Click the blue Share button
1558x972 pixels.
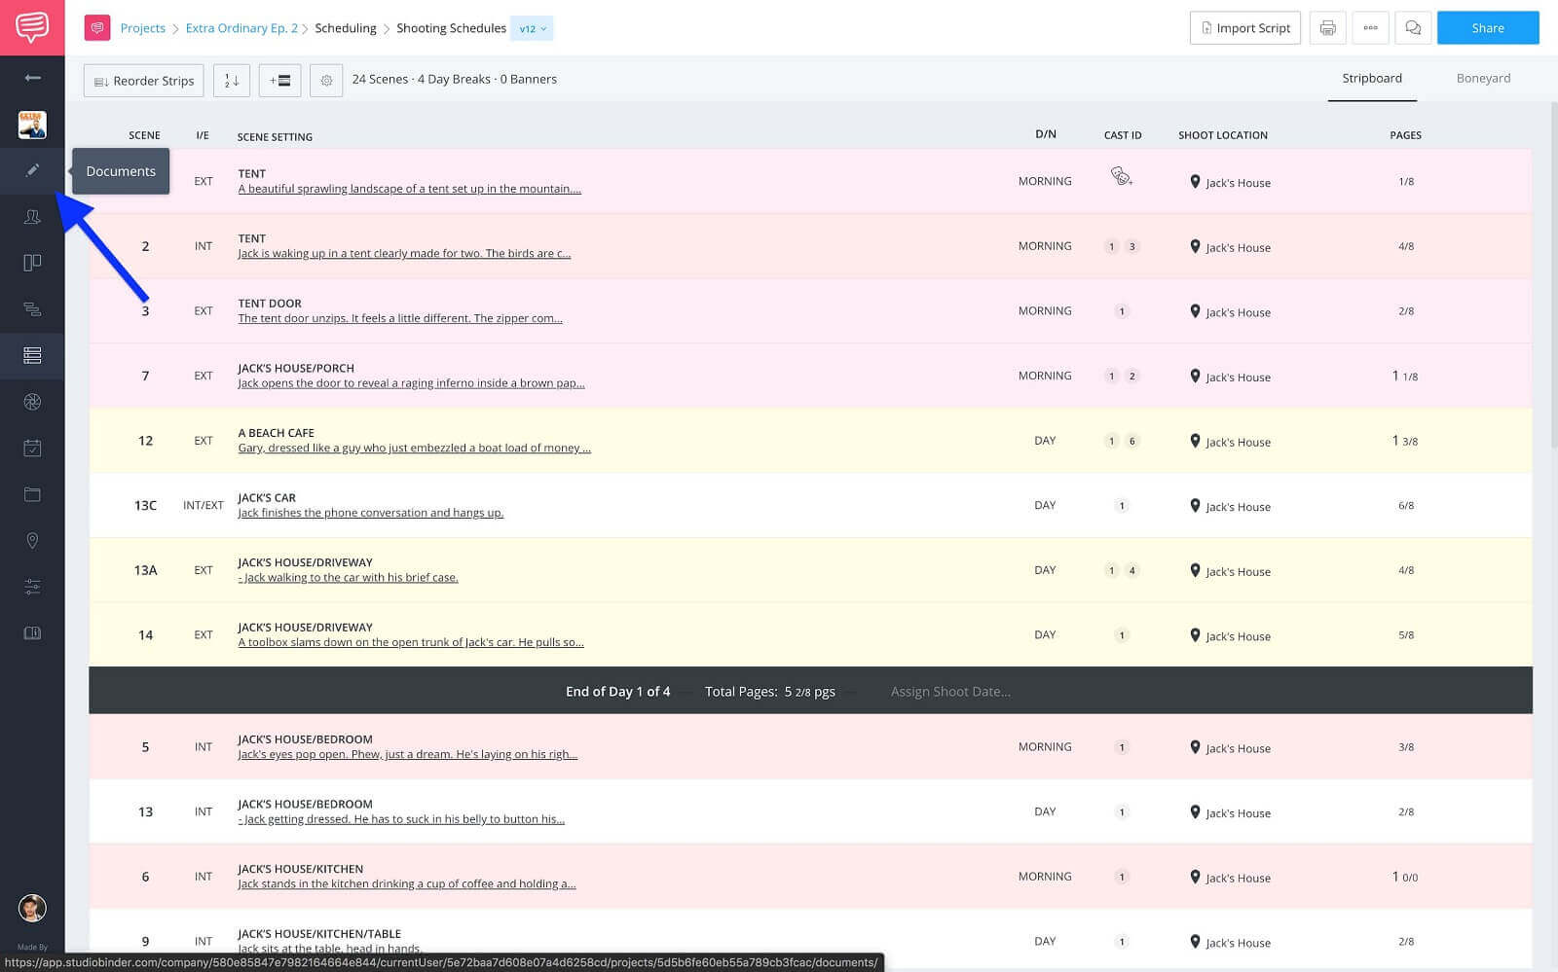[x=1487, y=28]
